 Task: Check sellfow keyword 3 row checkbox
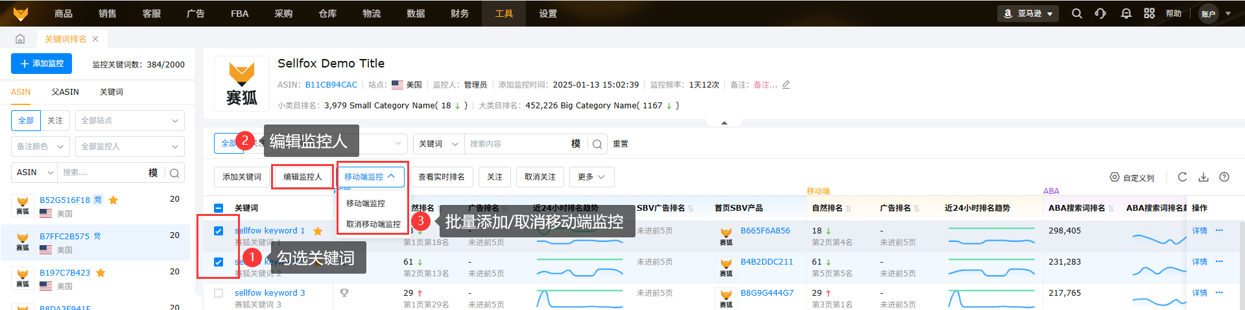tap(219, 293)
